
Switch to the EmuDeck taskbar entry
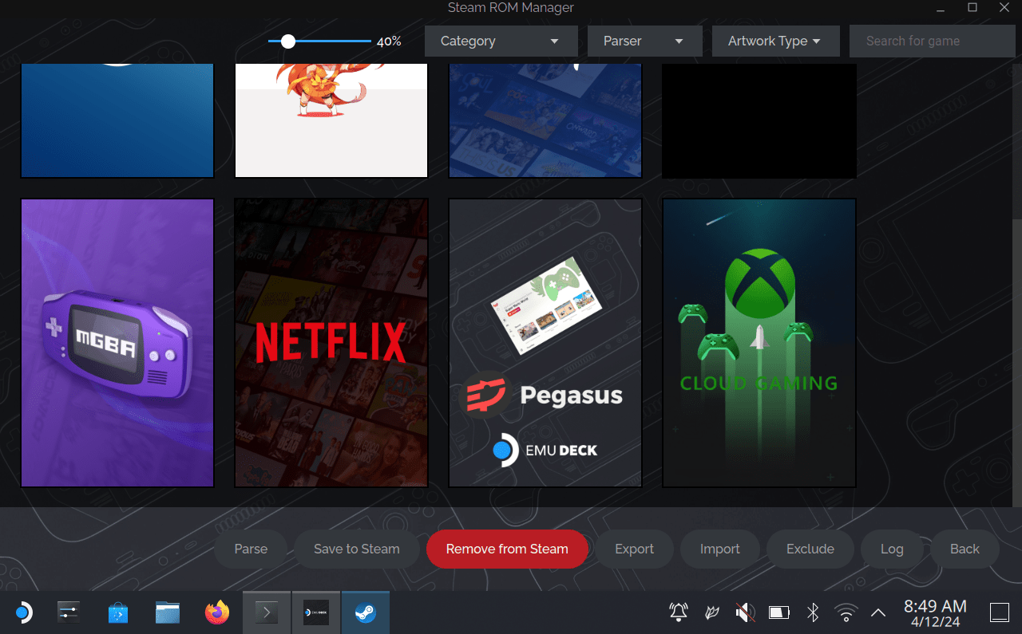coord(316,612)
